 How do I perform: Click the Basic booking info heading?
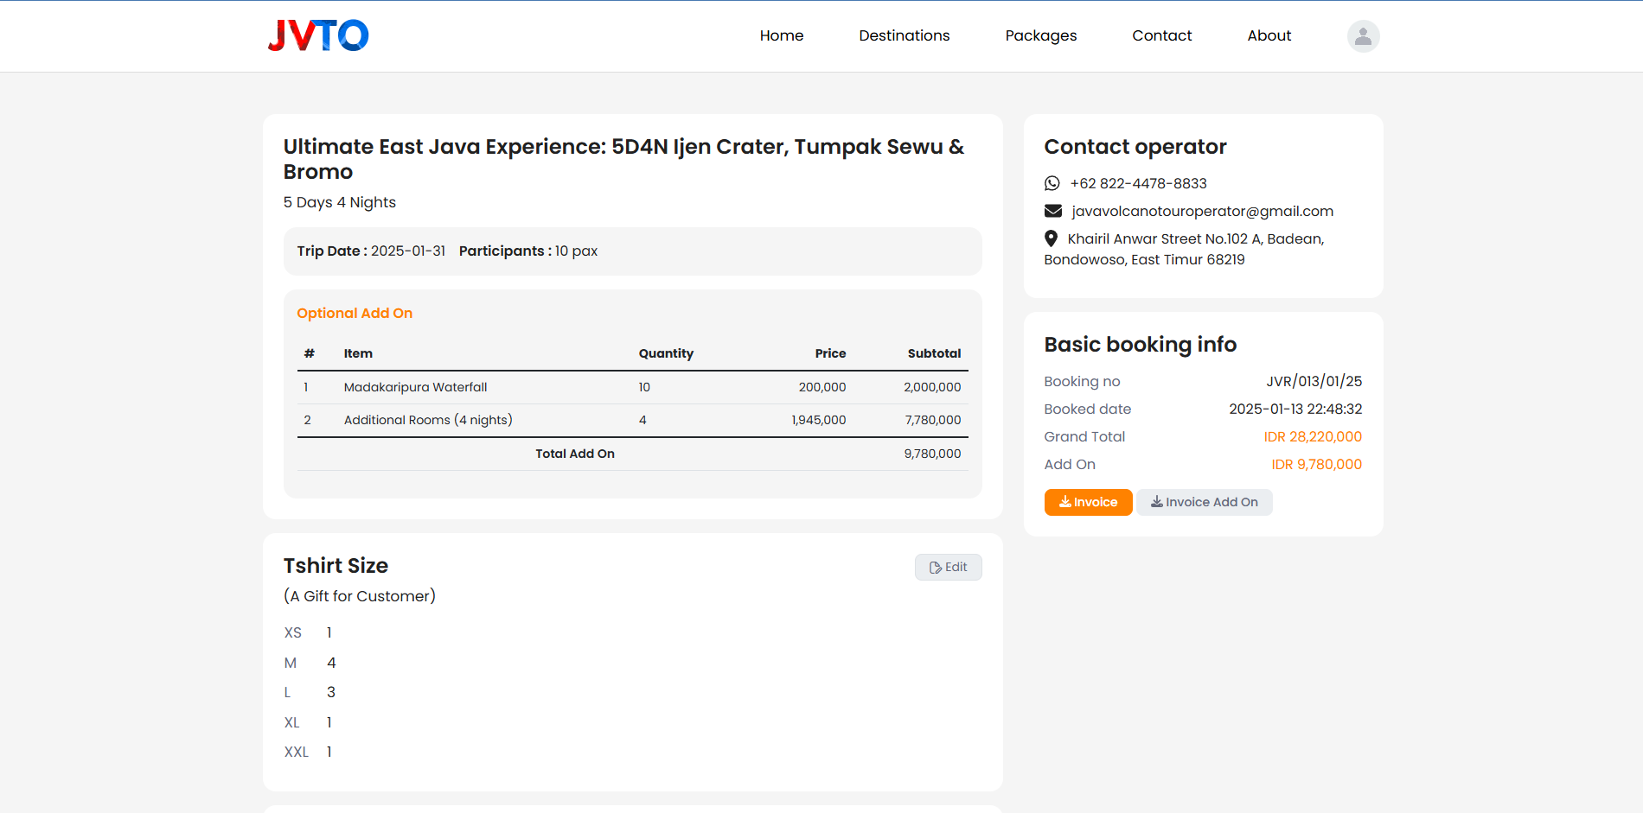click(1140, 345)
